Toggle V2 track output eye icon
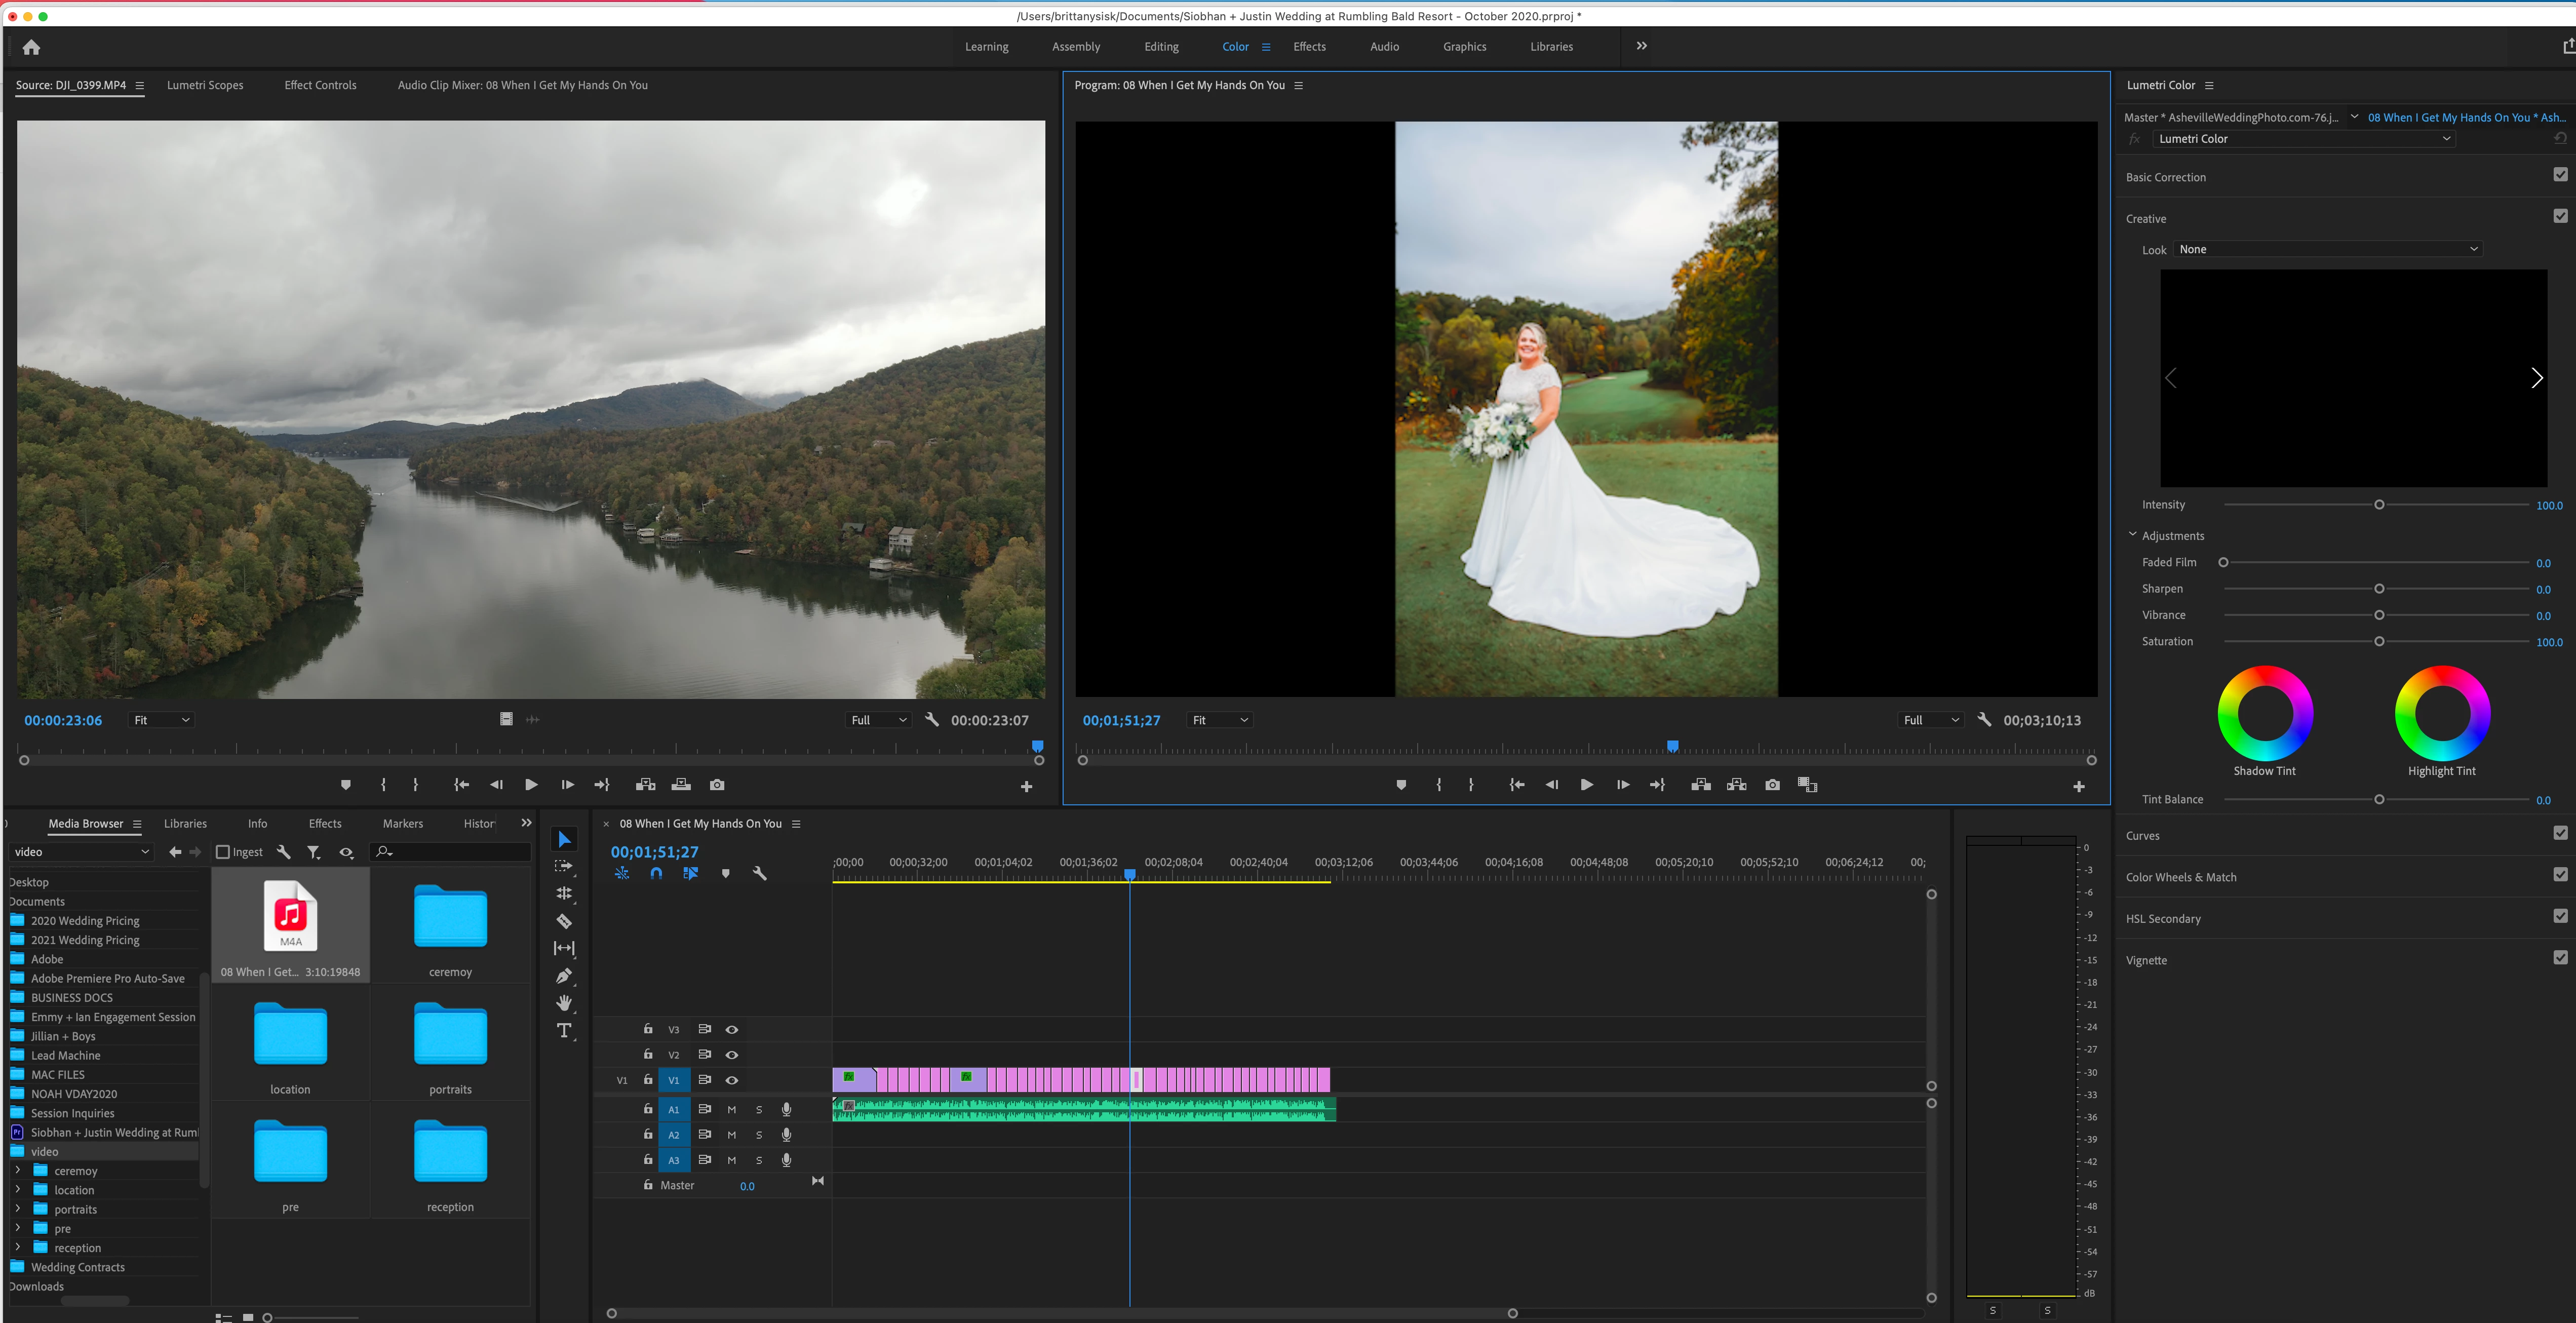 pos(732,1055)
